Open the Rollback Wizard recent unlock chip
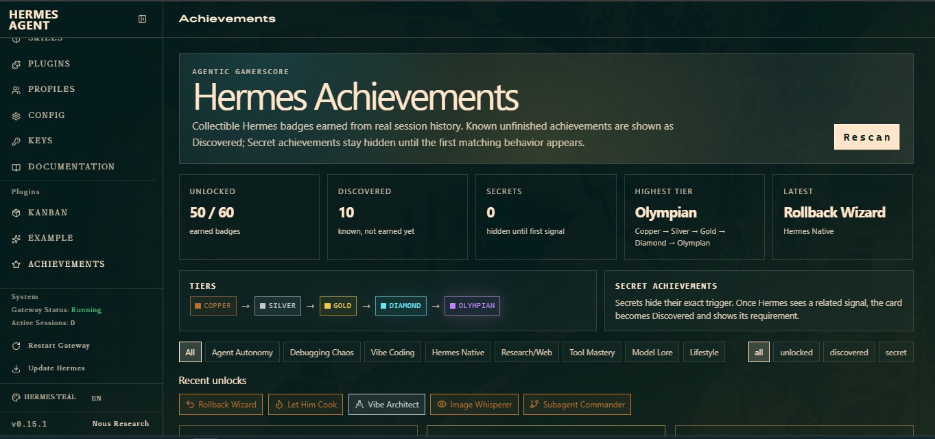The image size is (935, 439). point(220,405)
